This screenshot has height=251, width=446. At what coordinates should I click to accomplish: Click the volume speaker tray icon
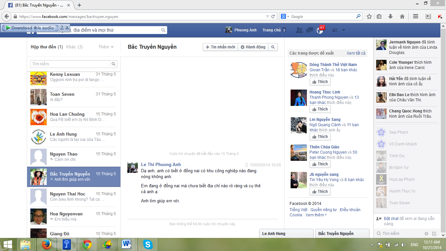(x=404, y=245)
